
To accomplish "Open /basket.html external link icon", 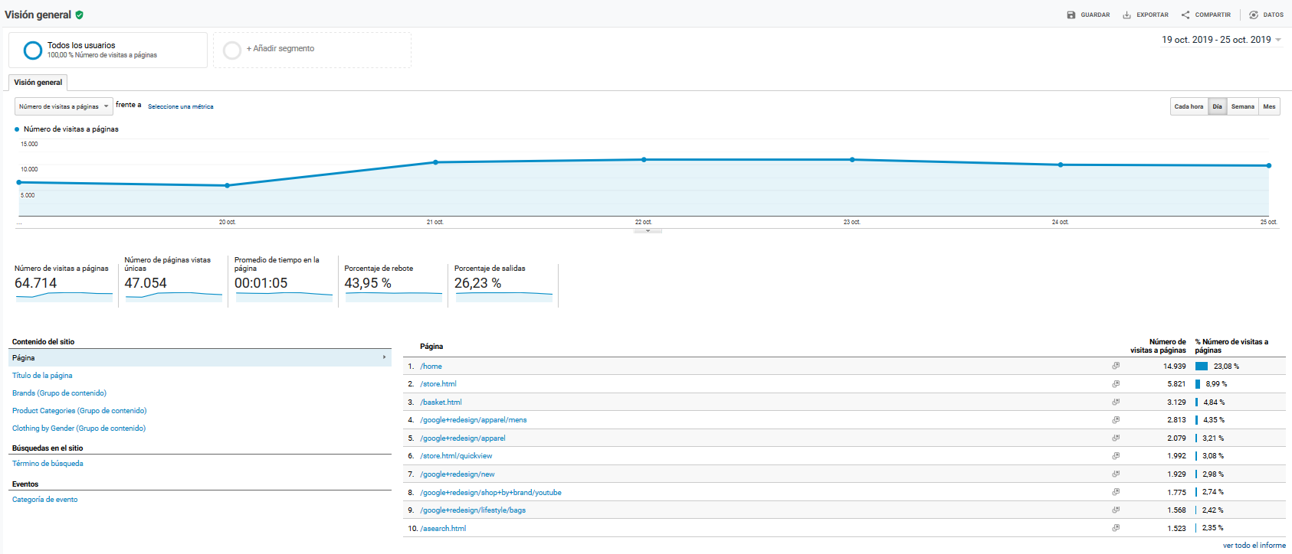I will pyautogui.click(x=1116, y=402).
